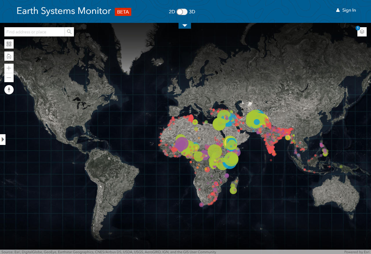Click the Powered by Esri attribution
Screen dimensions: 371x254
[357, 252]
